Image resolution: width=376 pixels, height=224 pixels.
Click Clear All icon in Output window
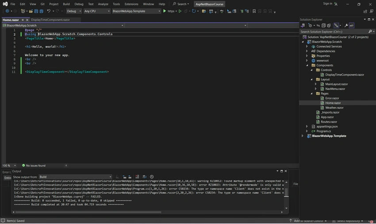coord(137,177)
